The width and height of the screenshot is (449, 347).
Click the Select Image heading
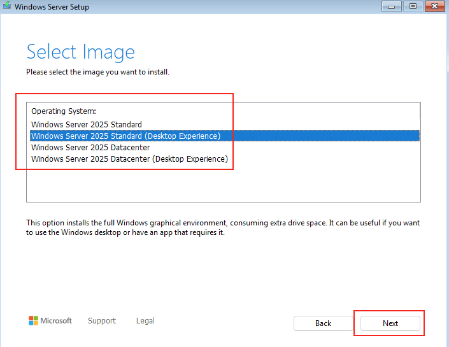[x=80, y=52]
